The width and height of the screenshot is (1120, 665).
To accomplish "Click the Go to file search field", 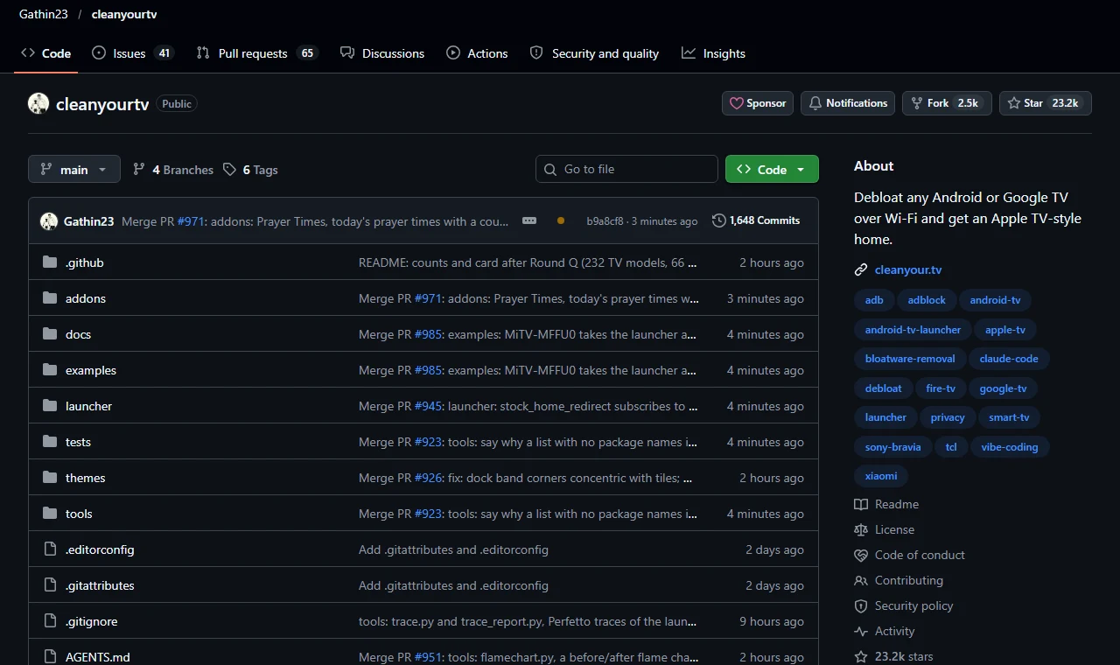I will (x=626, y=169).
